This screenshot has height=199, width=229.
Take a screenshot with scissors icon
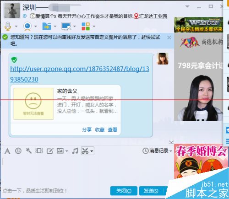[85, 151]
